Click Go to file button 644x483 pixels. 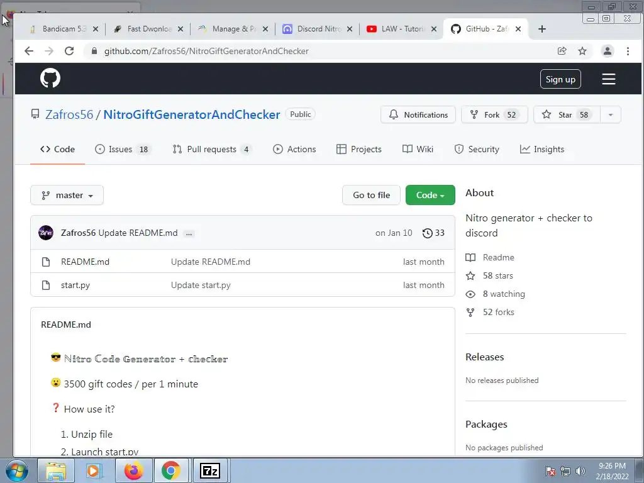pyautogui.click(x=371, y=195)
